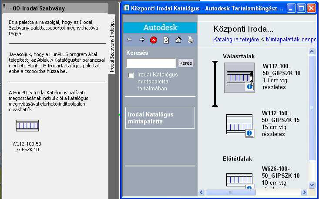Open the Home icon in browser toolbar
The width and height of the screenshot is (319, 199).
point(178,40)
